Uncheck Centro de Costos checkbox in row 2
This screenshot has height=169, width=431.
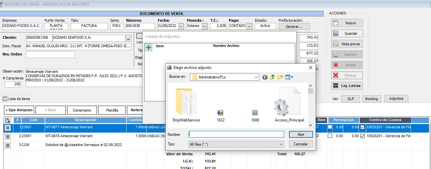click(363, 136)
